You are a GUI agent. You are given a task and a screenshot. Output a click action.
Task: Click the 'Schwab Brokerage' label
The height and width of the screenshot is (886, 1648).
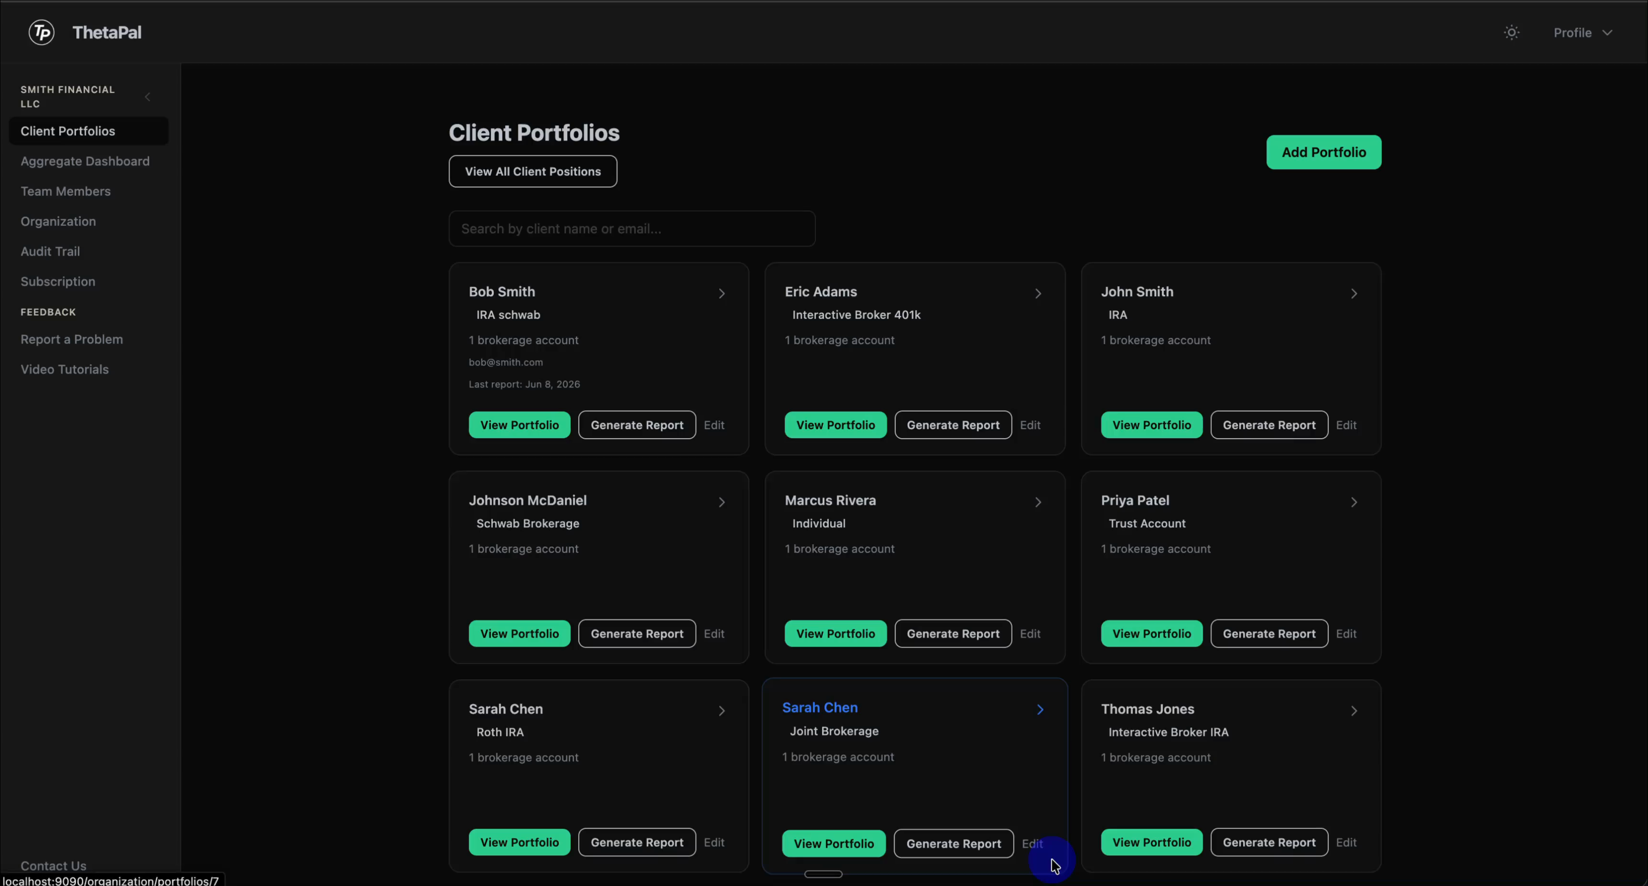(527, 524)
